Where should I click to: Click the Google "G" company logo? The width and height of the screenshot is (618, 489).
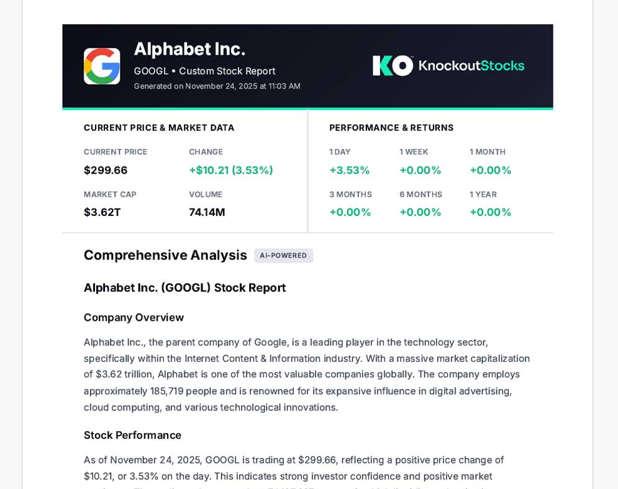coord(102,66)
